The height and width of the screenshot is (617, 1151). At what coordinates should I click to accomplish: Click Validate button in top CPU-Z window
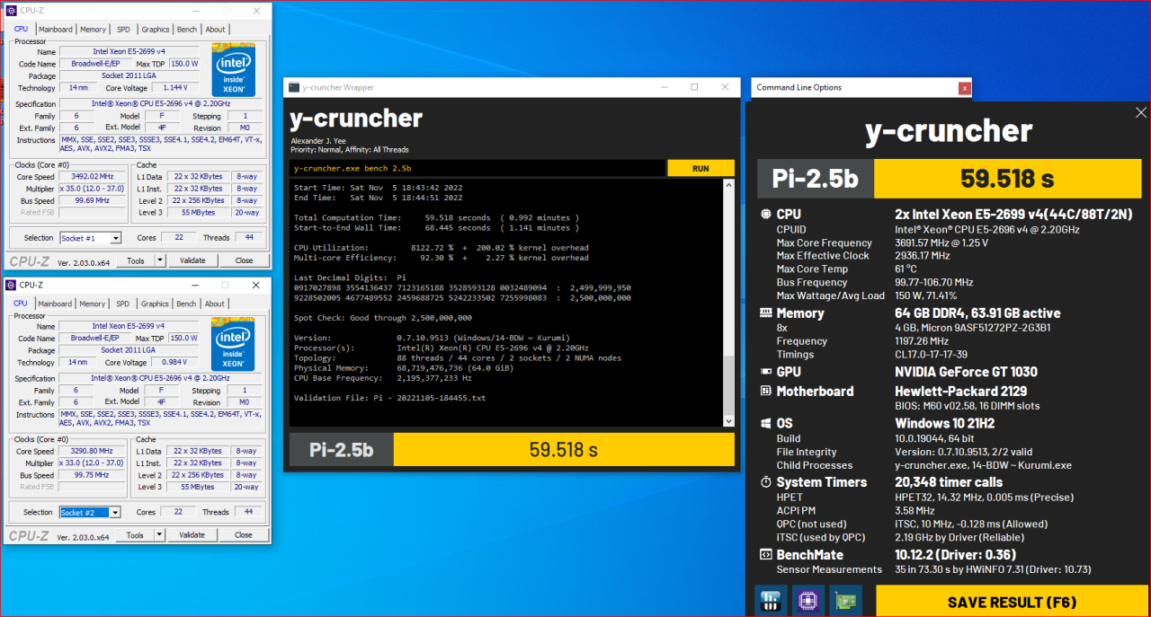pyautogui.click(x=192, y=260)
